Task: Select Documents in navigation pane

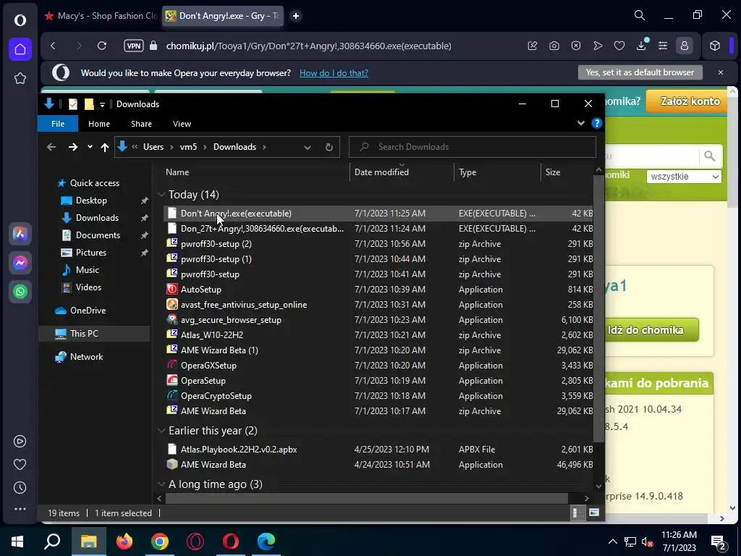Action: (x=98, y=235)
